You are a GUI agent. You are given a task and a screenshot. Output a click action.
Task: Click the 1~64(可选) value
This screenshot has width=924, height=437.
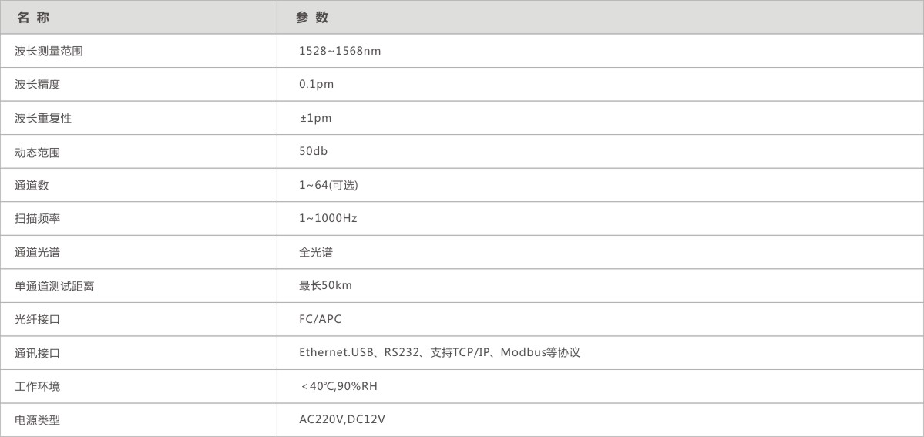tap(328, 185)
